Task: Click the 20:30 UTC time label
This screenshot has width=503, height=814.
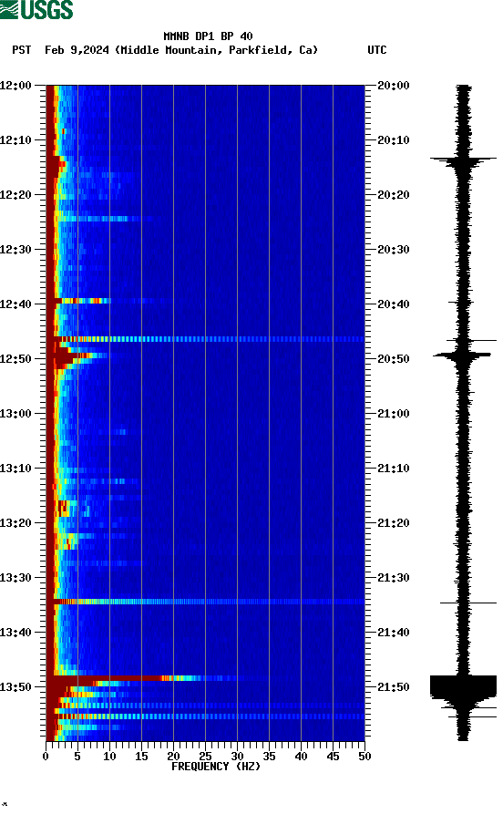Action: (394, 249)
